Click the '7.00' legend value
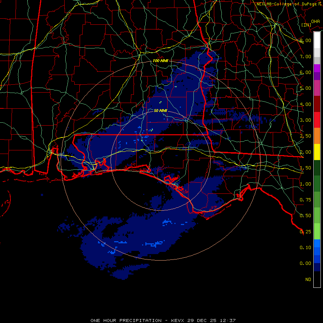 coord(305,56)
